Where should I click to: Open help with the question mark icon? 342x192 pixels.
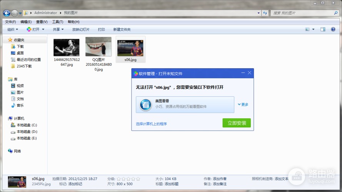(x=333, y=30)
